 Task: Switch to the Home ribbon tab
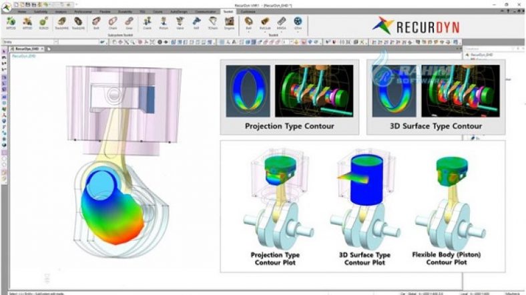point(22,12)
